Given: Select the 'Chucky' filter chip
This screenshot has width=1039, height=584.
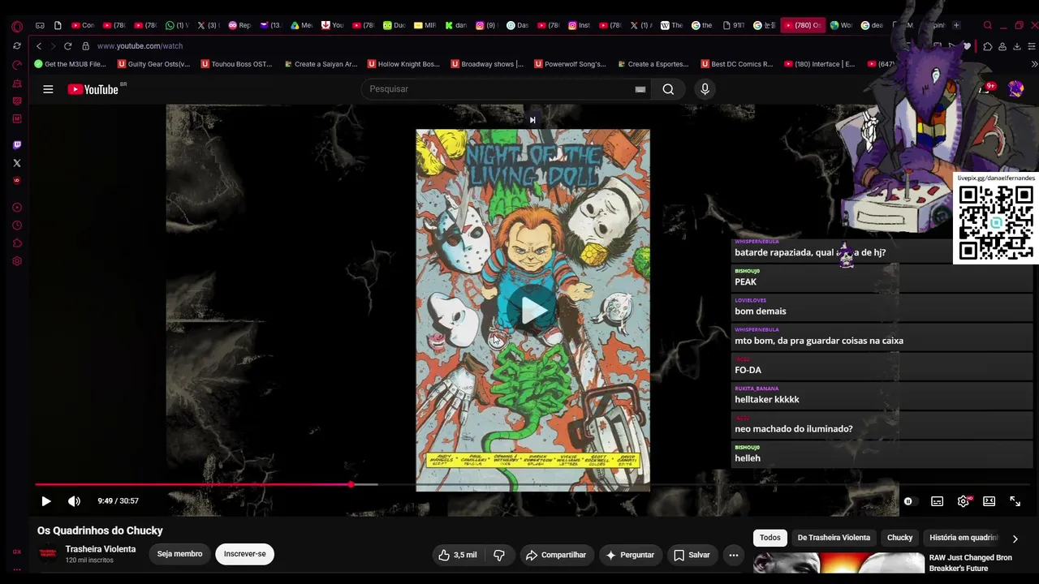Looking at the screenshot, I should coord(899,538).
